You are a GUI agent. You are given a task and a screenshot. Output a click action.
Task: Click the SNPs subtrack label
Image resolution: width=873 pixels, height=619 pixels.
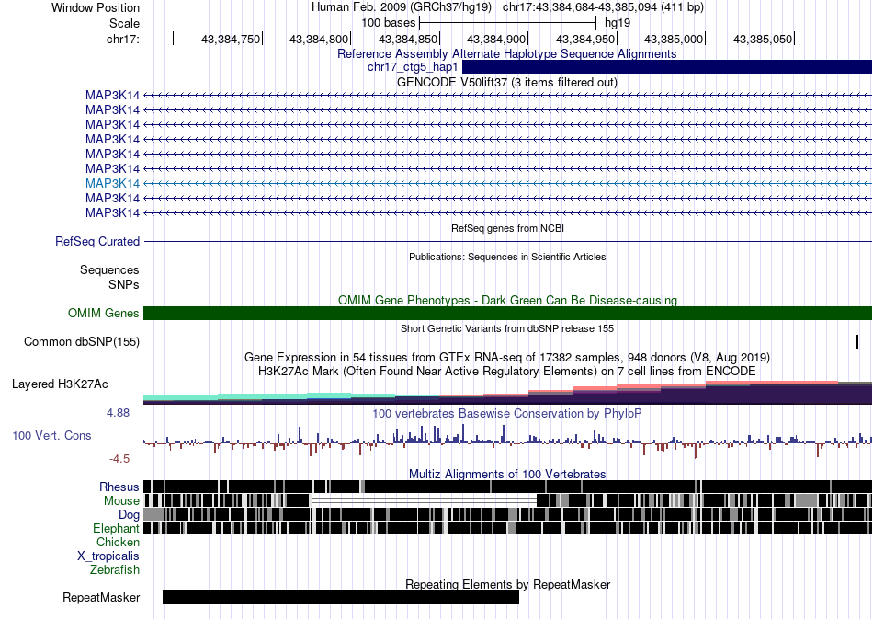coord(124,285)
